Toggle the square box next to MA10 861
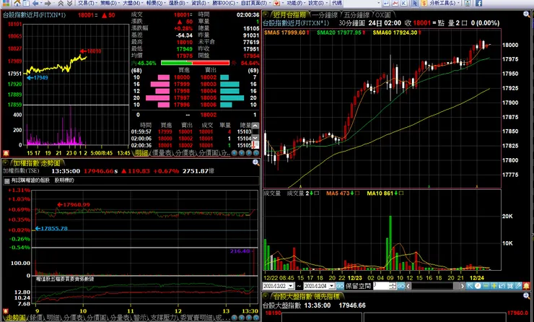The image size is (534, 322). tap(401, 193)
